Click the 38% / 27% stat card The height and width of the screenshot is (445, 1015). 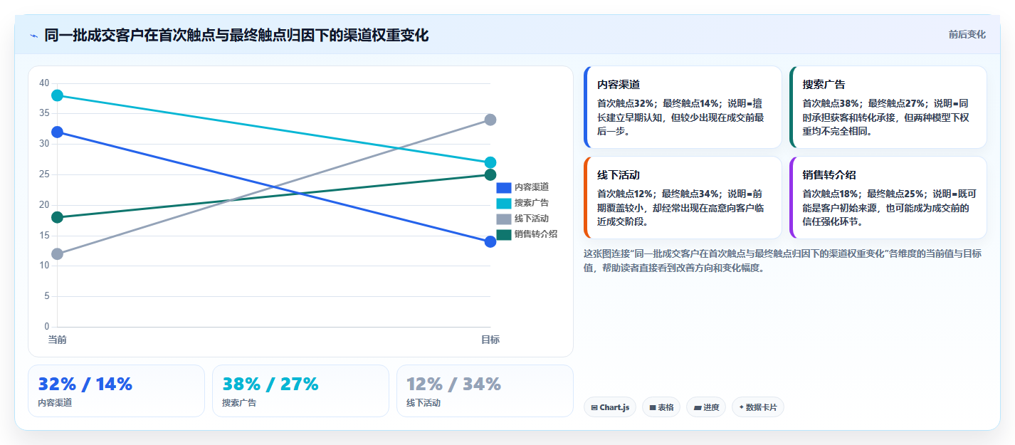coord(300,391)
